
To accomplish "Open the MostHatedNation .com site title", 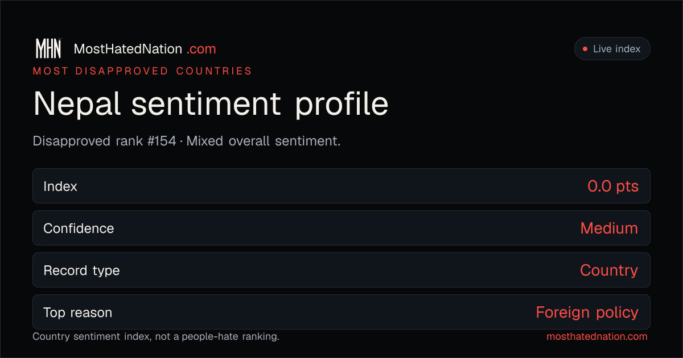I will [x=145, y=49].
